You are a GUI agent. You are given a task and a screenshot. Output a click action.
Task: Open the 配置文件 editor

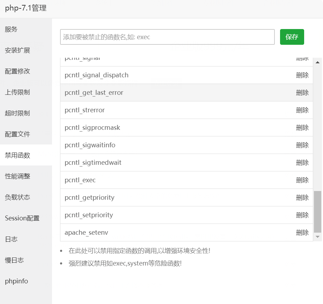tap(17, 134)
